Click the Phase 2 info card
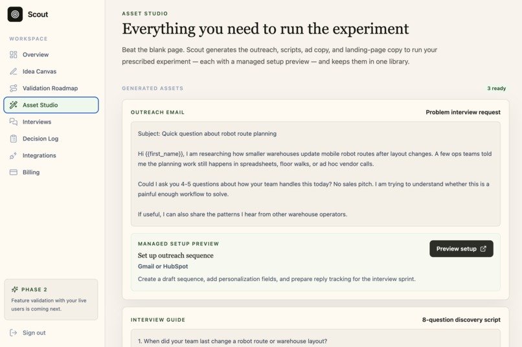 tap(51, 300)
